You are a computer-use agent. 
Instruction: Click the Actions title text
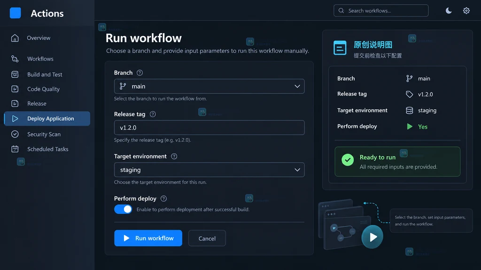(x=47, y=14)
